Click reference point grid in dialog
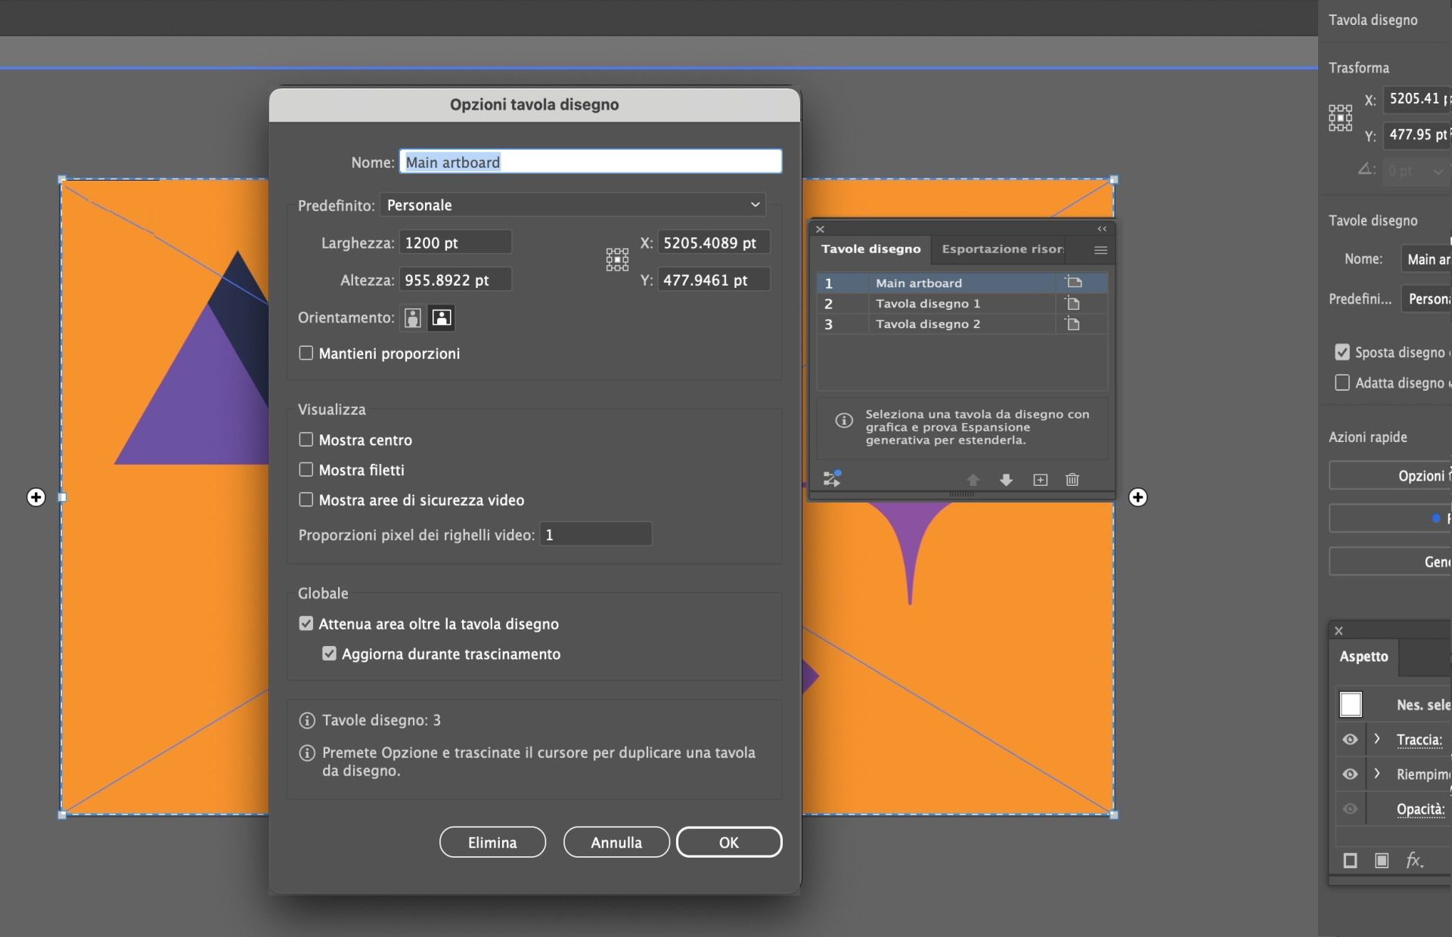This screenshot has height=937, width=1452. pos(617,260)
